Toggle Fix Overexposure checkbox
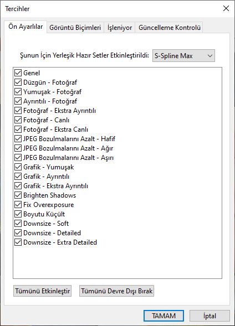This screenshot has width=235, height=326. [18, 205]
